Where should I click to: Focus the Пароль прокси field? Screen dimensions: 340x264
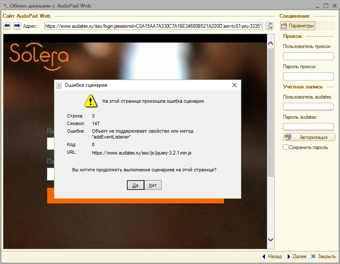pyautogui.click(x=308, y=76)
